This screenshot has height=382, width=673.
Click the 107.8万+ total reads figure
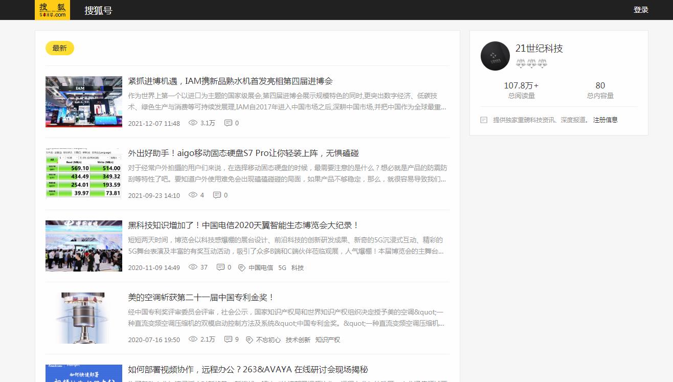coord(522,85)
